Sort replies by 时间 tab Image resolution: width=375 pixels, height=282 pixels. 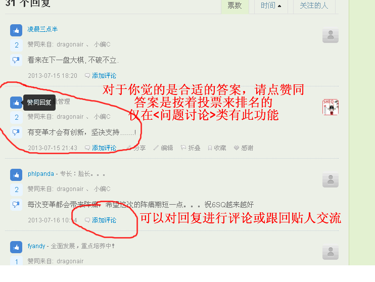(x=271, y=6)
